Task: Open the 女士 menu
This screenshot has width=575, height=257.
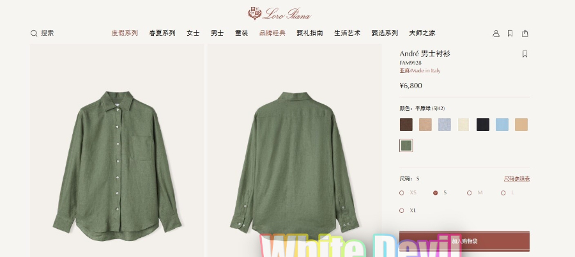Action: pyautogui.click(x=193, y=33)
